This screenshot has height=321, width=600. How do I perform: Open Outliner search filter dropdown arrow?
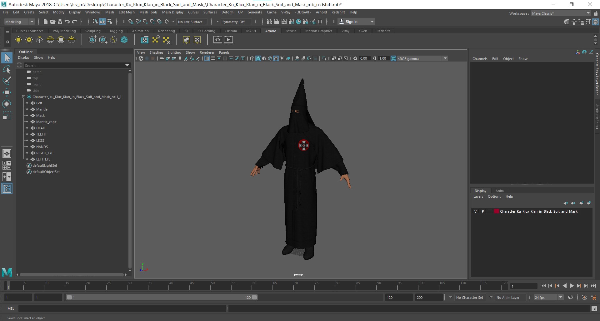tap(127, 65)
